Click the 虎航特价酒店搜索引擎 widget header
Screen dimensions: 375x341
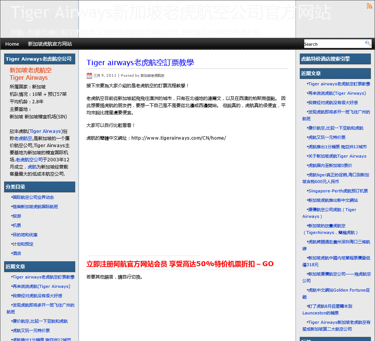coord(335,59)
